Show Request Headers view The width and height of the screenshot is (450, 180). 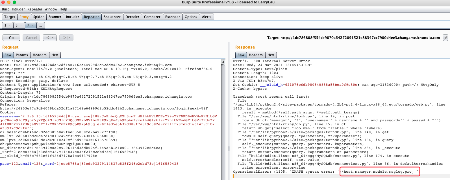click(x=40, y=55)
